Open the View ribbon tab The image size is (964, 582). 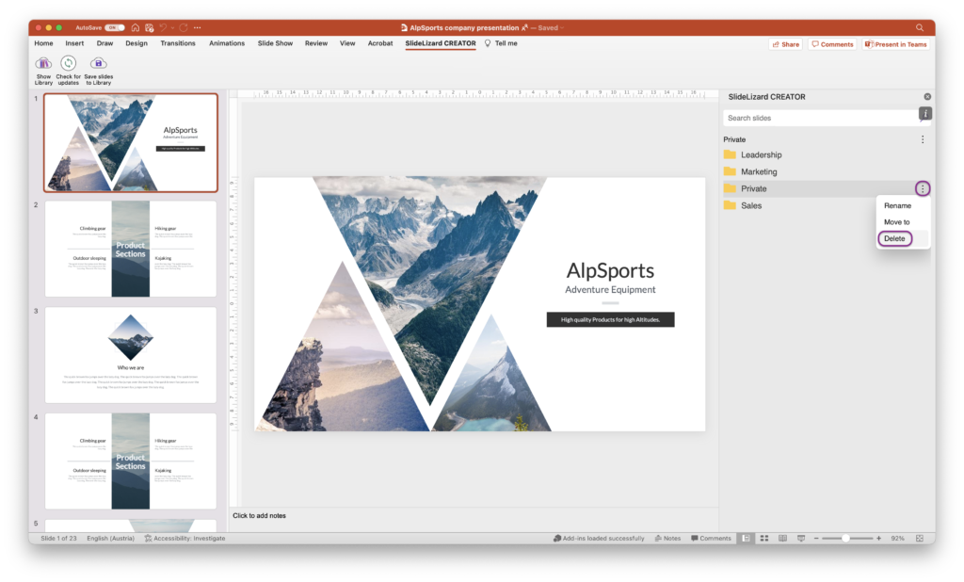347,43
